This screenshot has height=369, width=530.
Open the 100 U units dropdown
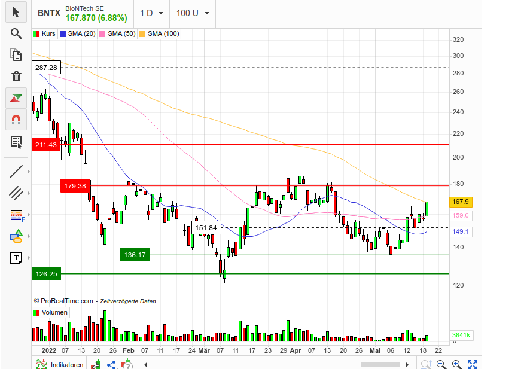coord(193,13)
